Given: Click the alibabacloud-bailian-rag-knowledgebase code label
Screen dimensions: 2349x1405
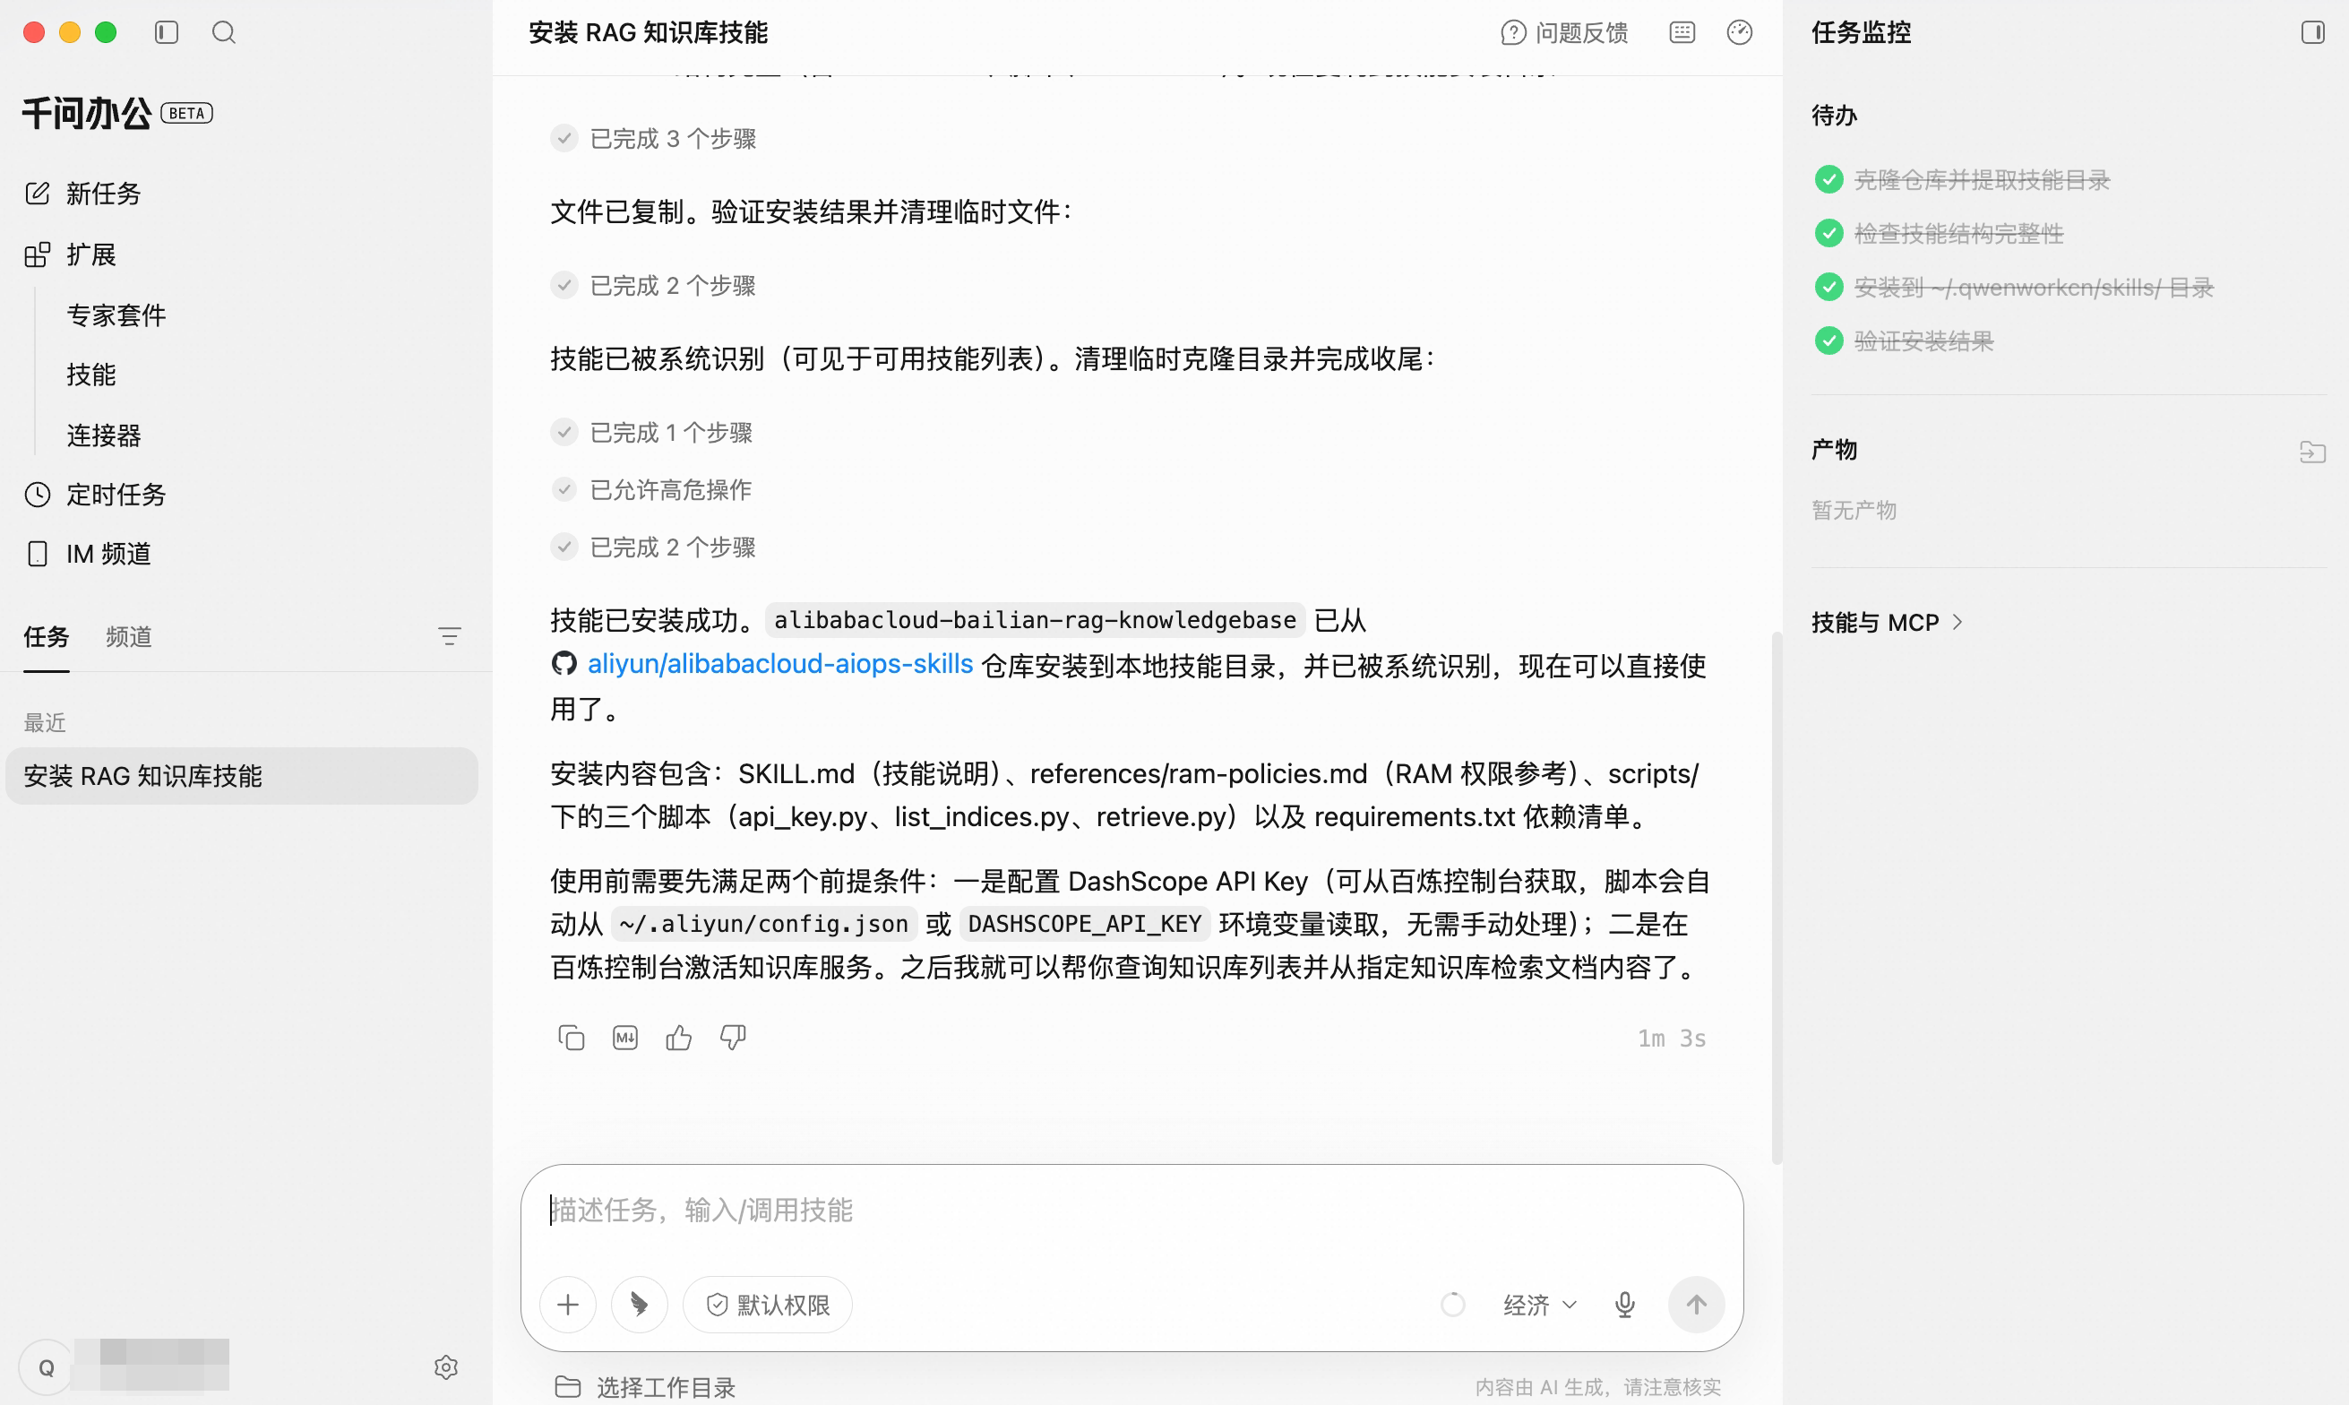Looking at the screenshot, I should pos(1035,620).
